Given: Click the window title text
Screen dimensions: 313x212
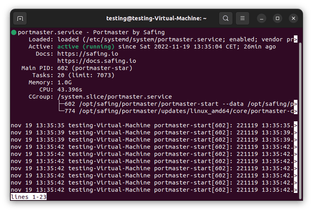Looking at the screenshot, I should [156, 18].
